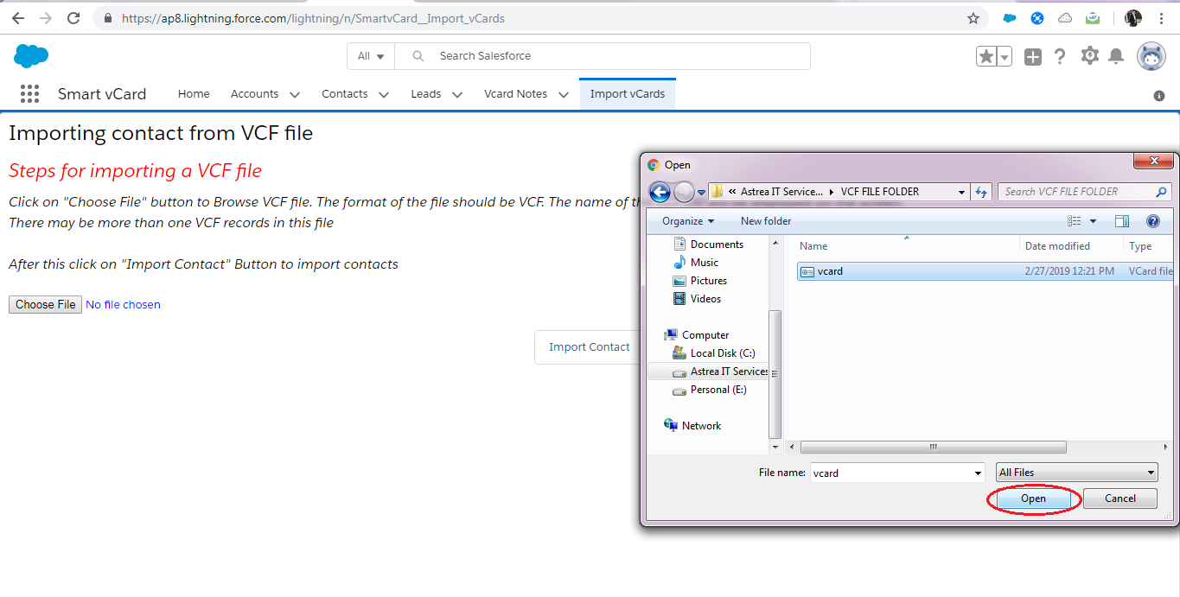Select Local Disk (C:) in navigation tree
Screen dimensions: 1180x597
pos(722,353)
